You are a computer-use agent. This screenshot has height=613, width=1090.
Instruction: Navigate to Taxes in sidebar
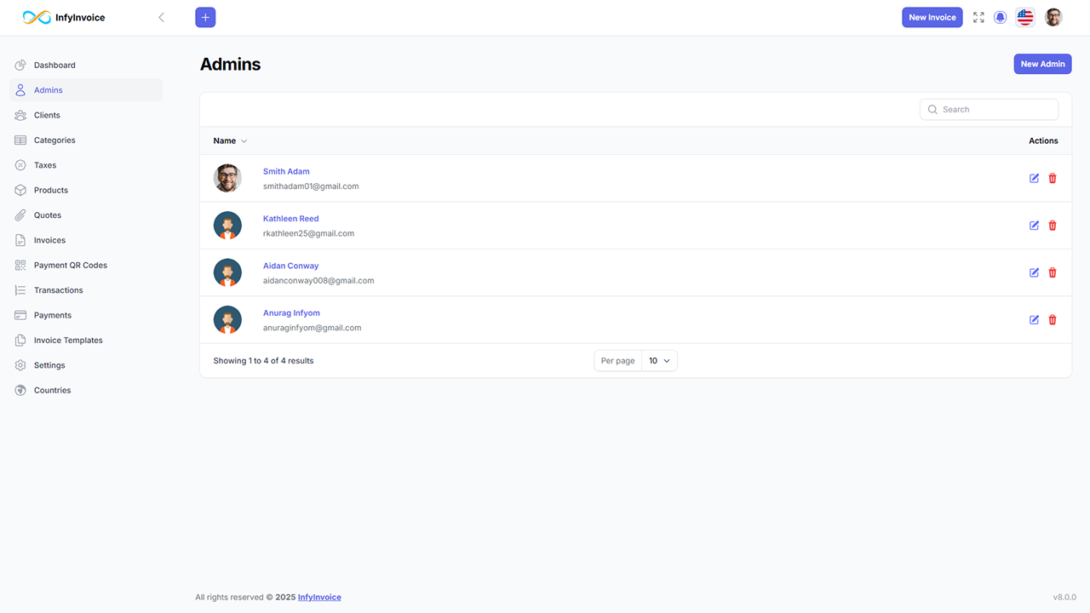[45, 165]
